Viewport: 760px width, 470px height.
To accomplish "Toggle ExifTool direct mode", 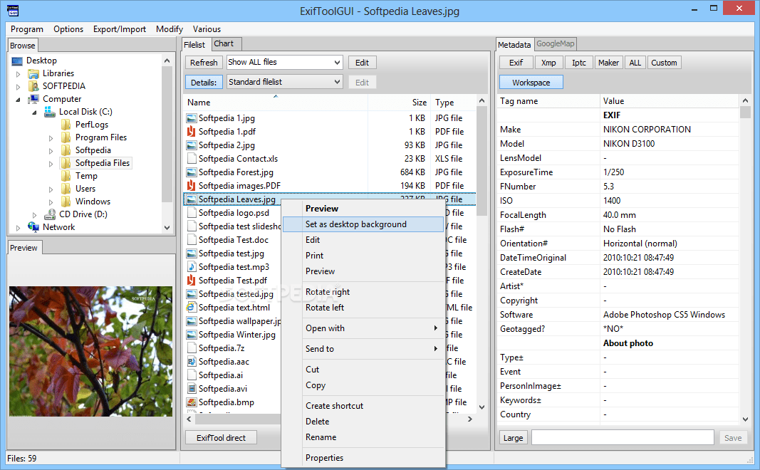I will pos(221,437).
